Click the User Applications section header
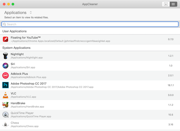The height and width of the screenshot is (131, 180). pos(15,31)
